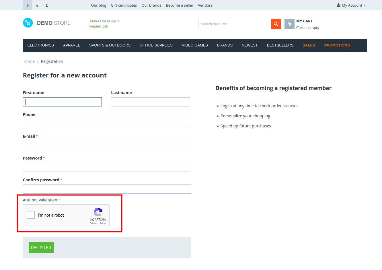The image size is (382, 270).
Task: Open the Electronics menu
Action: (41, 45)
